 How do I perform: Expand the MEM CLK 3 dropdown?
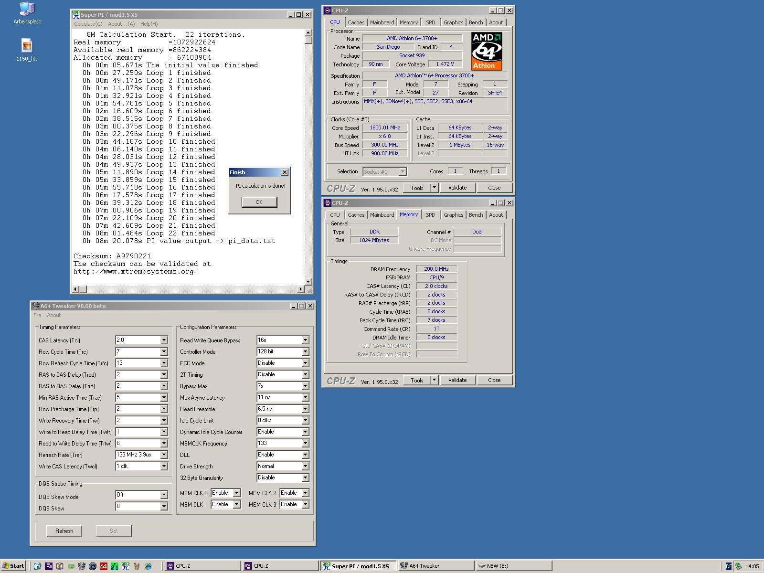coord(305,504)
